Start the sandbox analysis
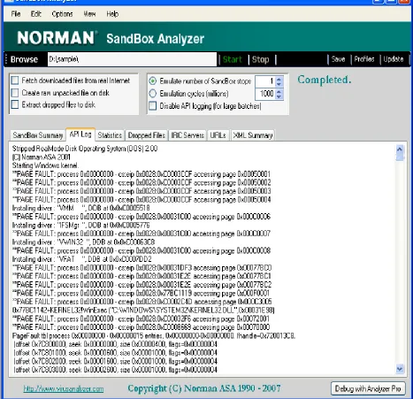 coord(233,59)
